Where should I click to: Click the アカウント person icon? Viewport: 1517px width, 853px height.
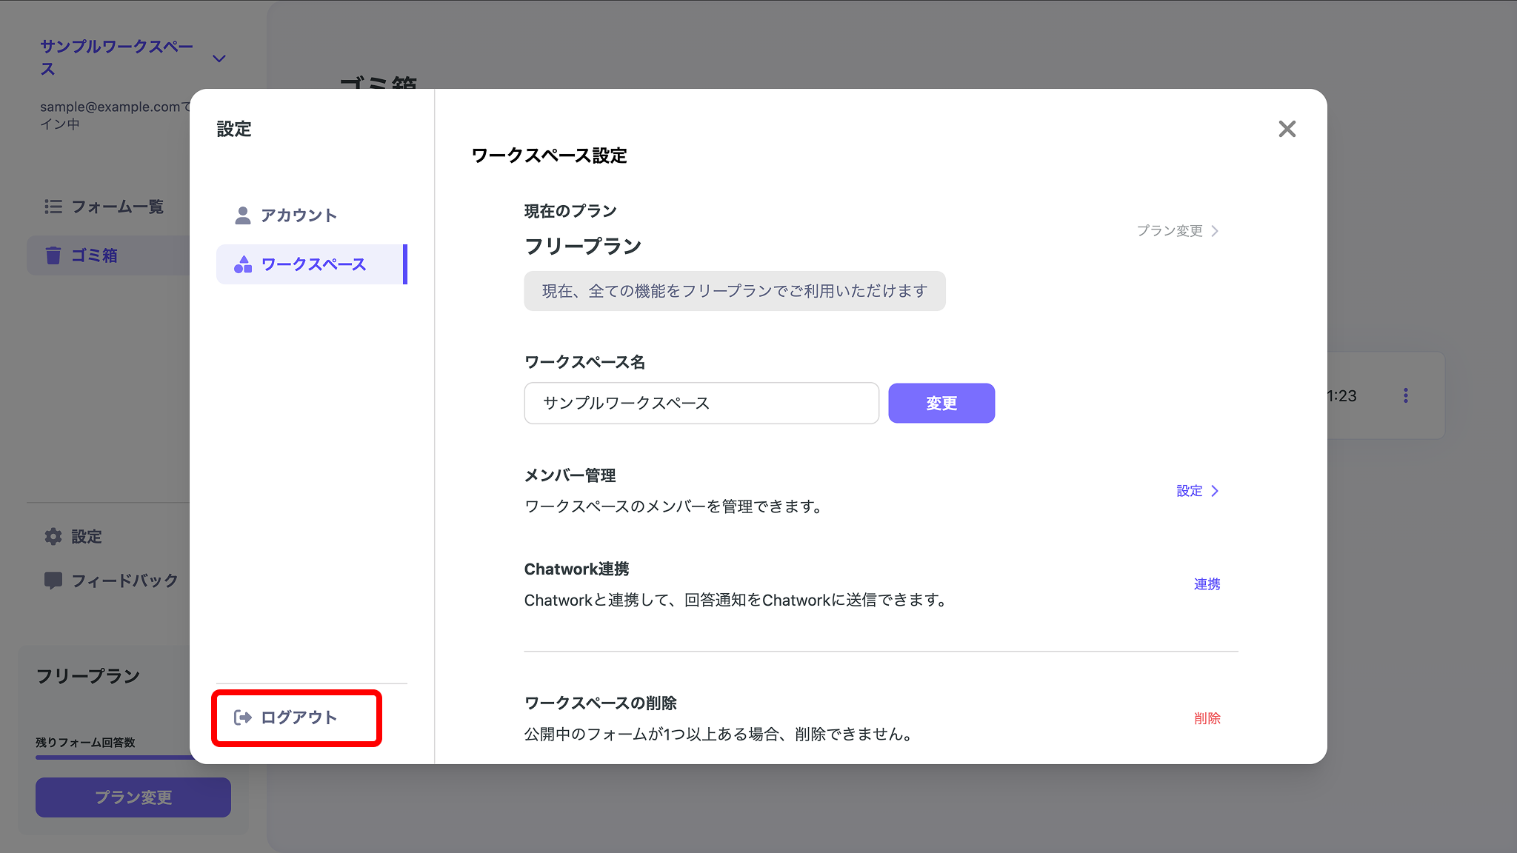click(x=241, y=215)
